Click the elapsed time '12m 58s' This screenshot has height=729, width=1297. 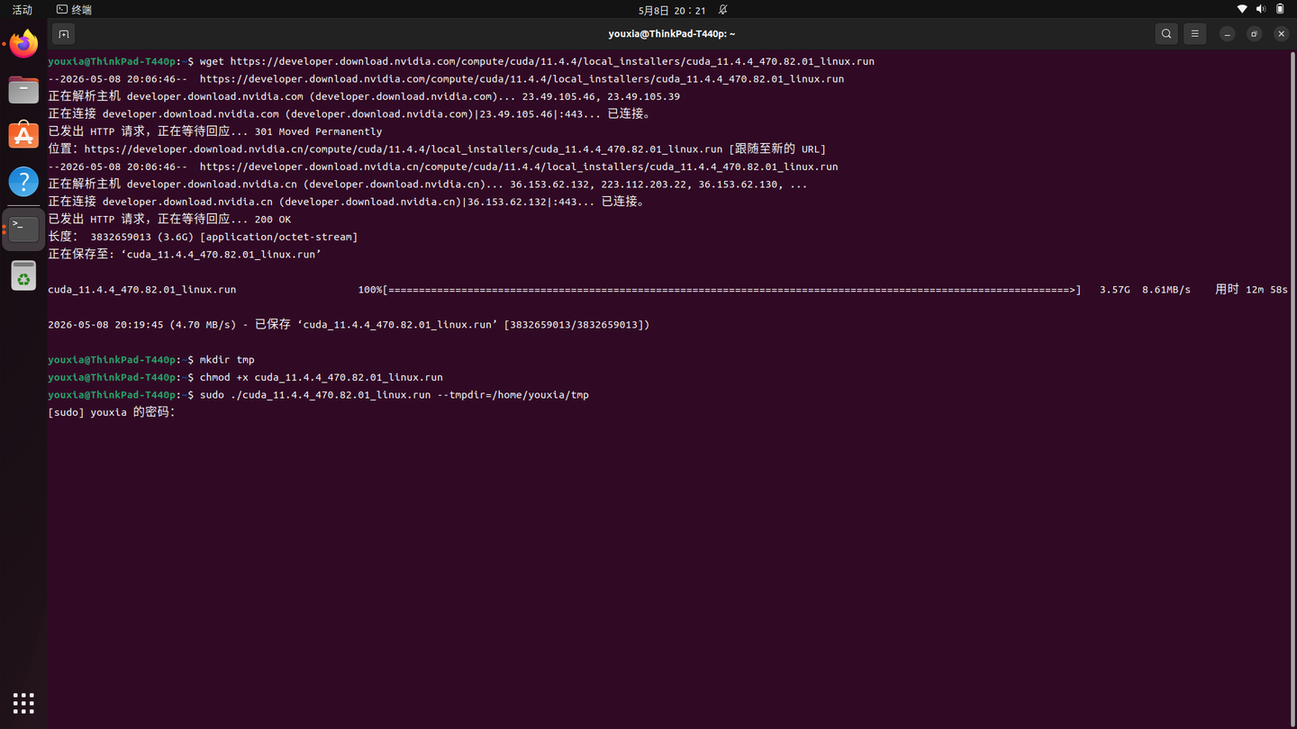coord(1266,290)
